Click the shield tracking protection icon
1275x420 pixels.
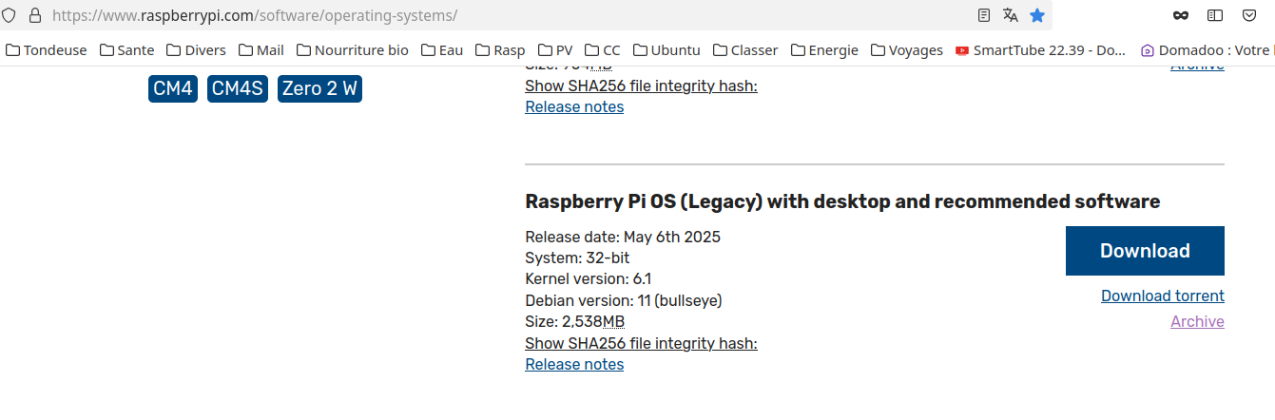pyautogui.click(x=10, y=15)
